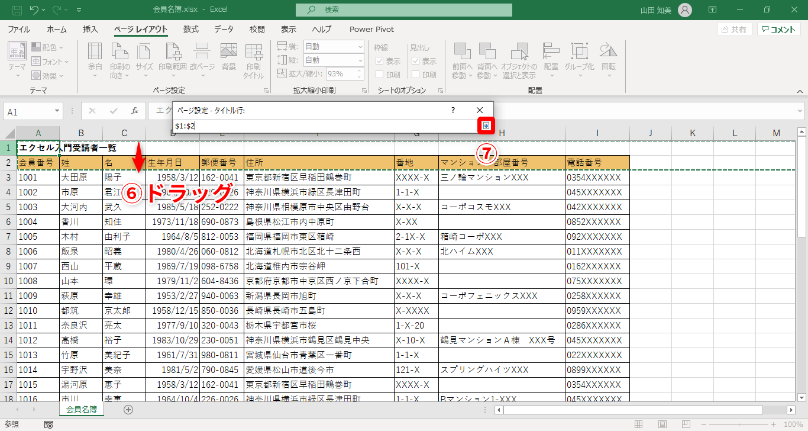Open the 効果 theme effects dropdown
Viewport: 808px width, 431px height.
48,76
